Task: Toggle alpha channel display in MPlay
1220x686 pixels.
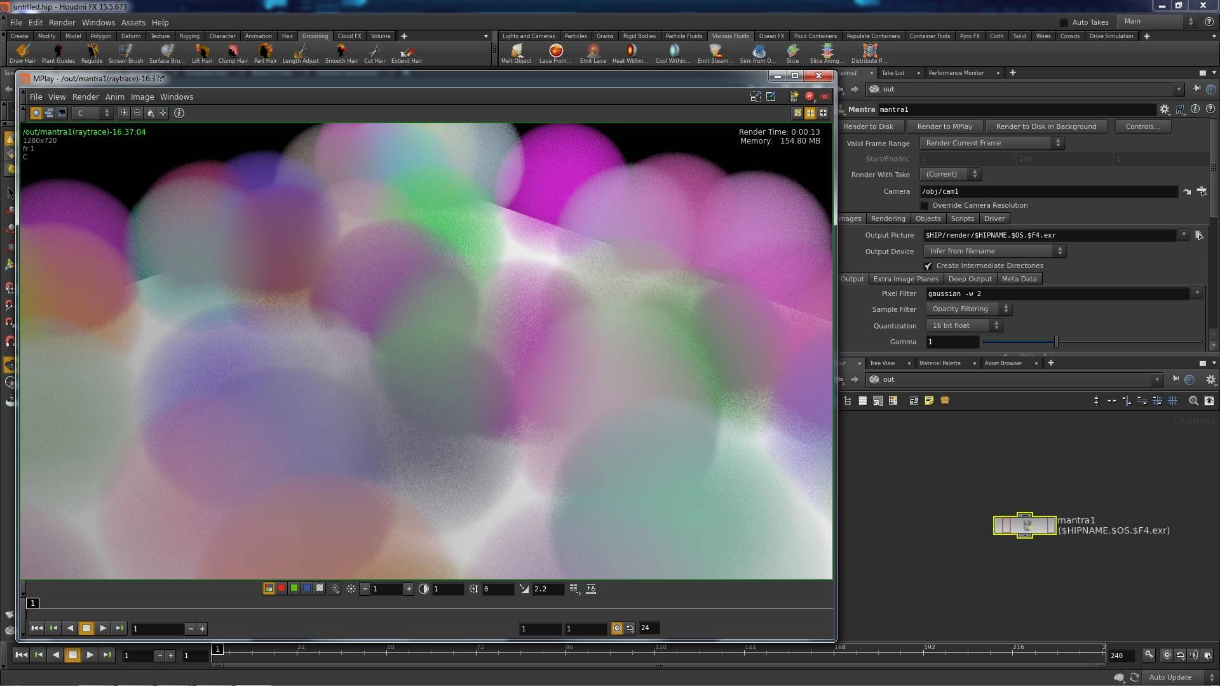Action: 320,589
